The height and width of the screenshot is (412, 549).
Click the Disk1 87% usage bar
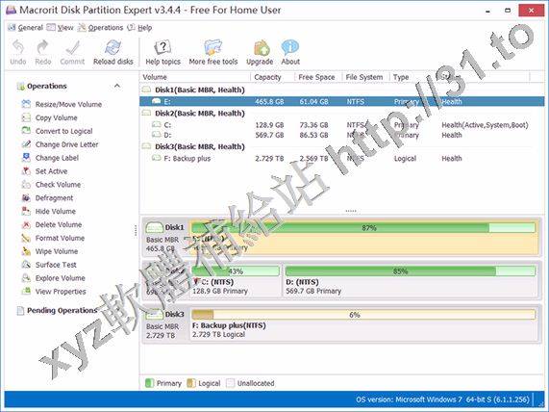[363, 228]
